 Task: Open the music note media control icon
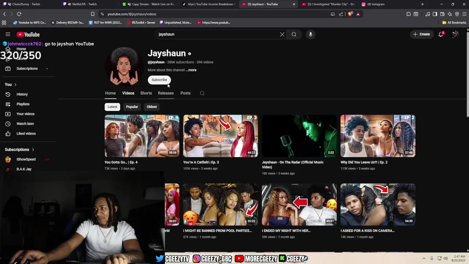click(x=428, y=14)
